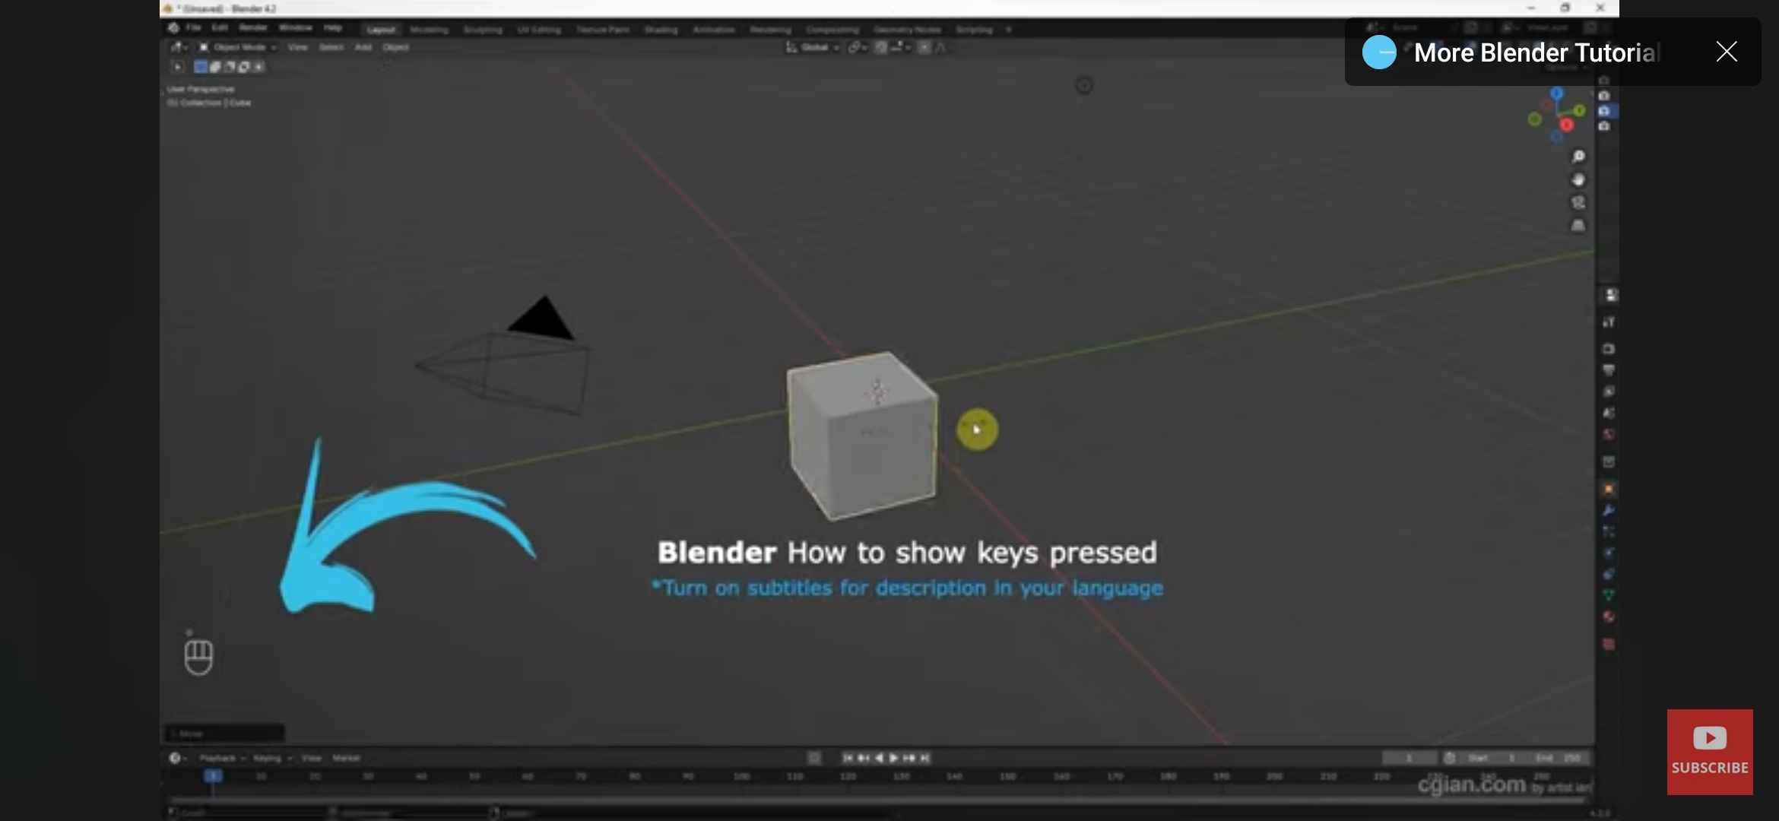Open the Modifiers wrench properties tab

[x=1609, y=511]
